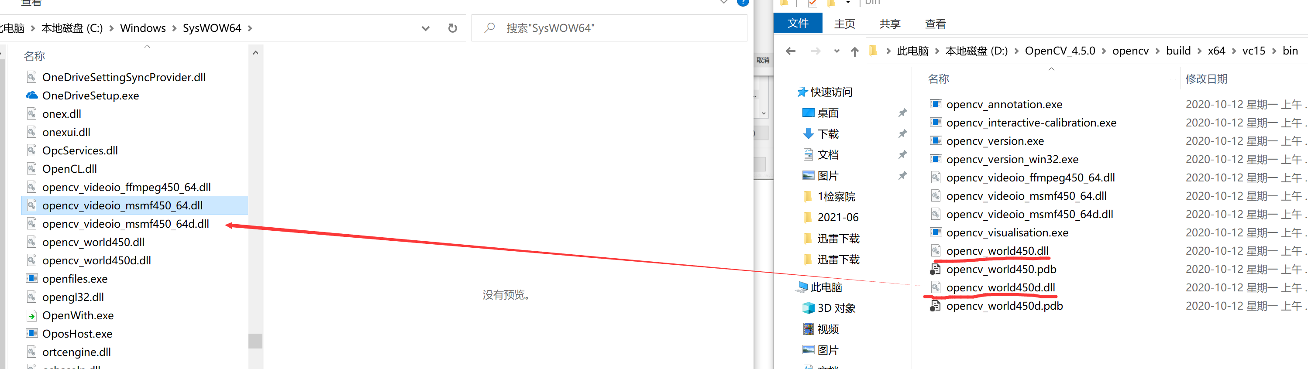Select opencv_world450.dll in bin window
Screen dimensions: 1308x369
pos(997,251)
